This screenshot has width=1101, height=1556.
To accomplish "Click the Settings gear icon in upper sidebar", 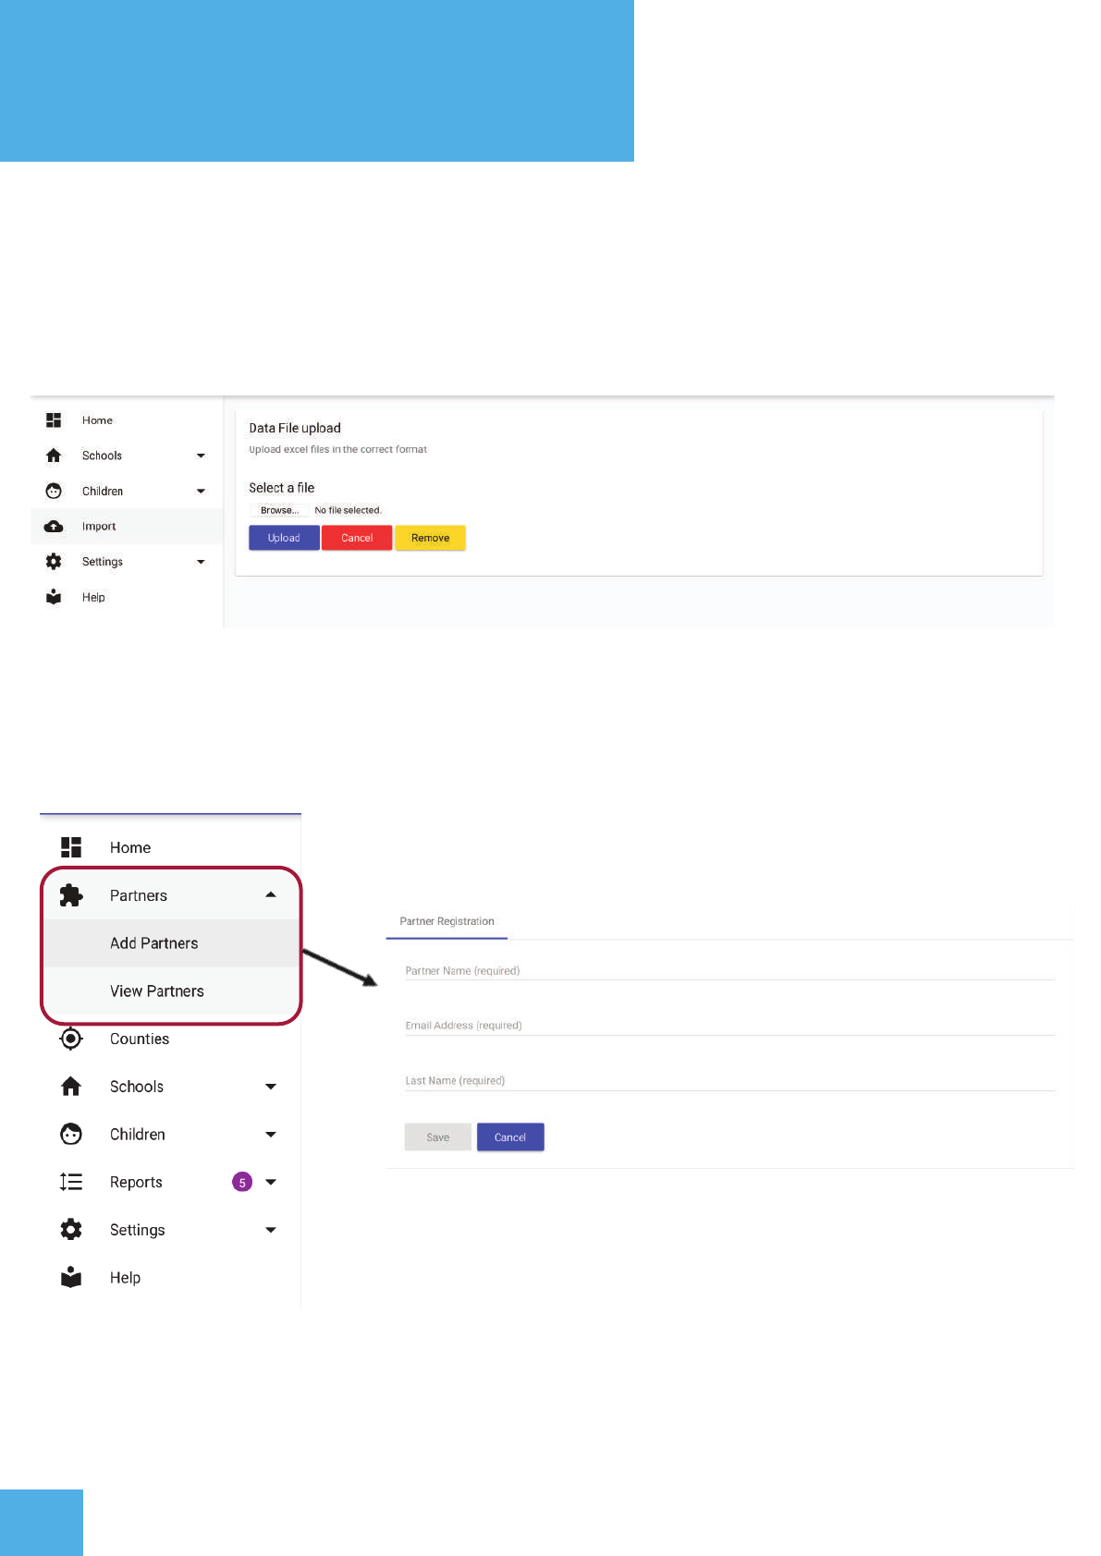I will pos(54,562).
